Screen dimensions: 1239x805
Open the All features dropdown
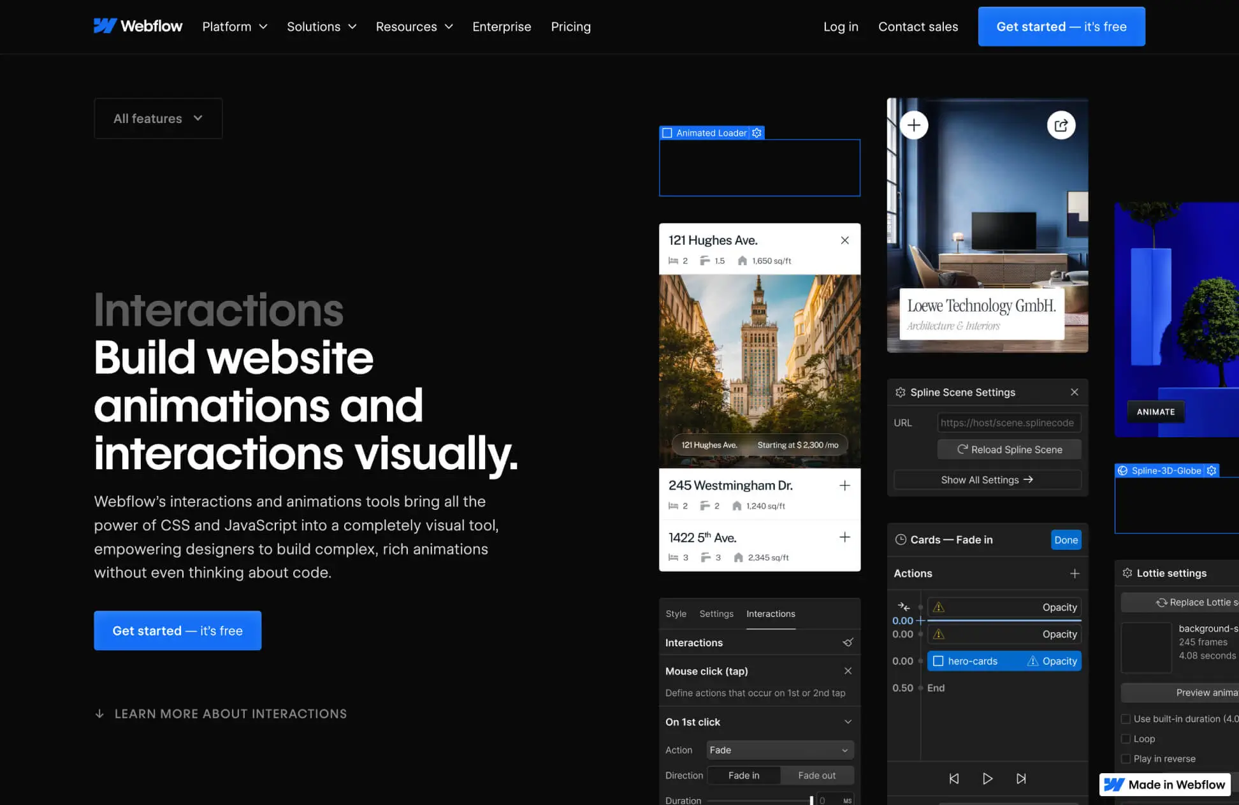pos(158,119)
